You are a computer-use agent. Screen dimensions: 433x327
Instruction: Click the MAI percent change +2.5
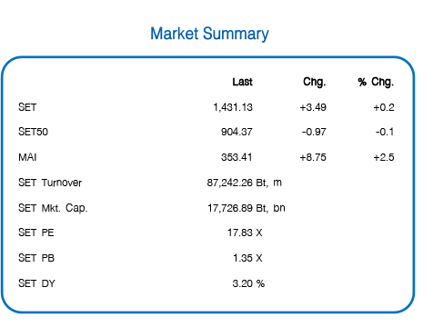pos(384,157)
